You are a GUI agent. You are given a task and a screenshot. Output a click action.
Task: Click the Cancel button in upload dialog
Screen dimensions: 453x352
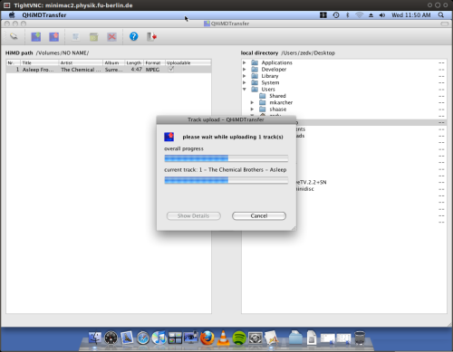(x=259, y=215)
